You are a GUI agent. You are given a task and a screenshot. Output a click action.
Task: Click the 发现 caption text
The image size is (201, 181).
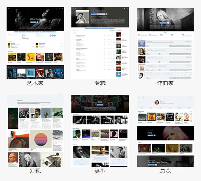[35, 171]
